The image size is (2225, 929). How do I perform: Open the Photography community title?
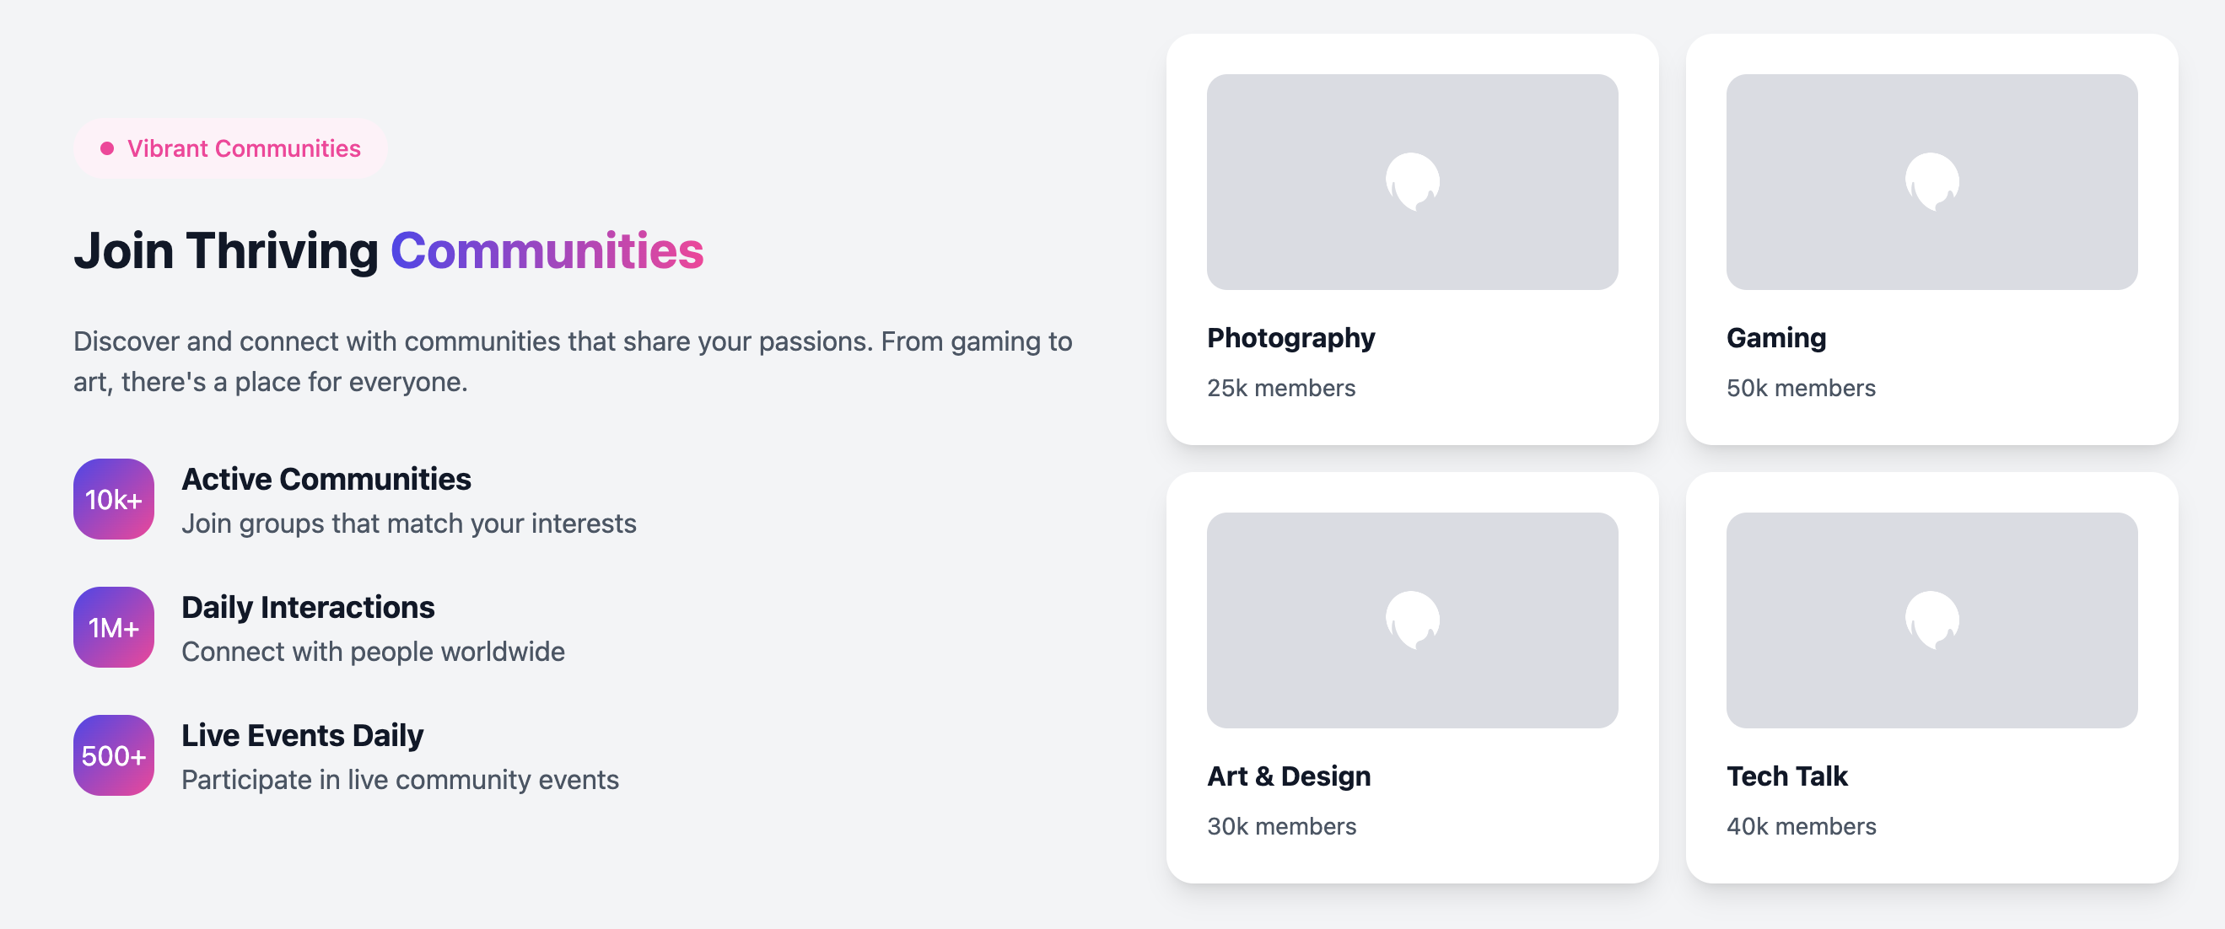tap(1290, 337)
